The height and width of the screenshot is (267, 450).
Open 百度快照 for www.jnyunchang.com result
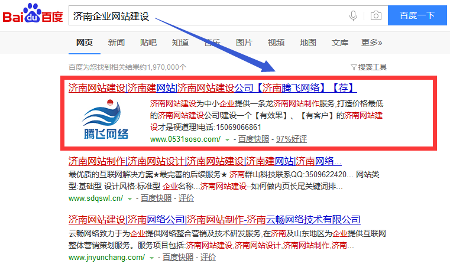tap(178, 257)
